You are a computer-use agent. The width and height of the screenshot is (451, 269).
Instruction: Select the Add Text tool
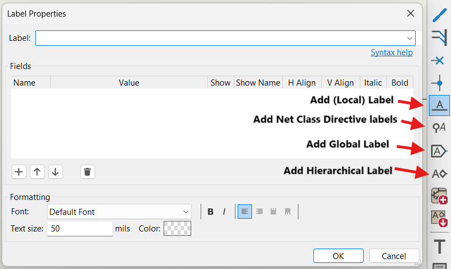coord(439,246)
